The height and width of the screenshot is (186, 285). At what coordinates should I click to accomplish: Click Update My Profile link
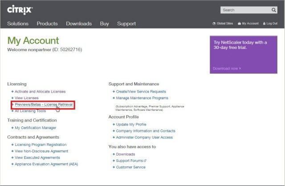click(131, 125)
